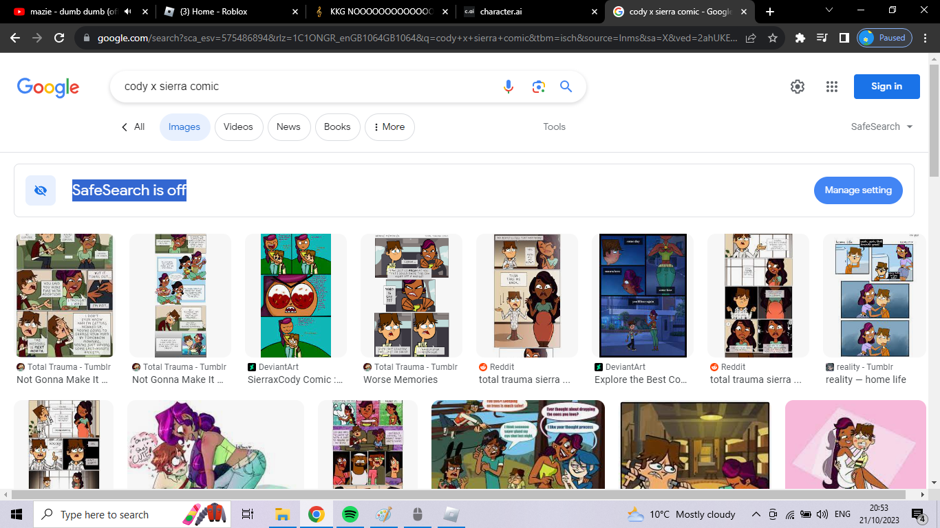940x528 pixels.
Task: Switch to the character.ai tab
Action: (x=529, y=12)
